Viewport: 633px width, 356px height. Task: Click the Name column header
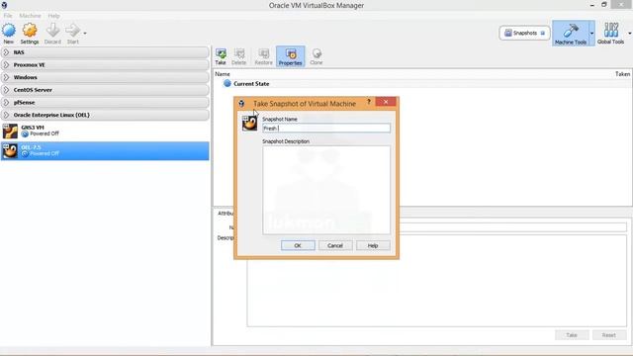coord(223,74)
